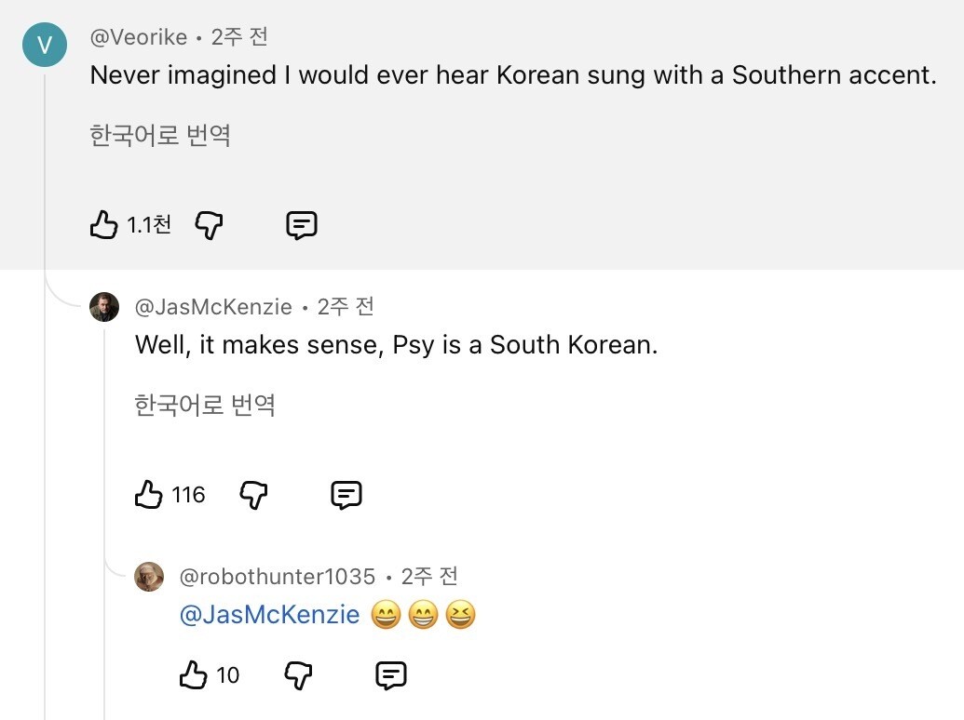
Task: Reply to @JasMcKenzie's comment
Action: coord(346,495)
